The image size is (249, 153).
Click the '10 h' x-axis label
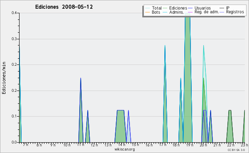[67, 145]
